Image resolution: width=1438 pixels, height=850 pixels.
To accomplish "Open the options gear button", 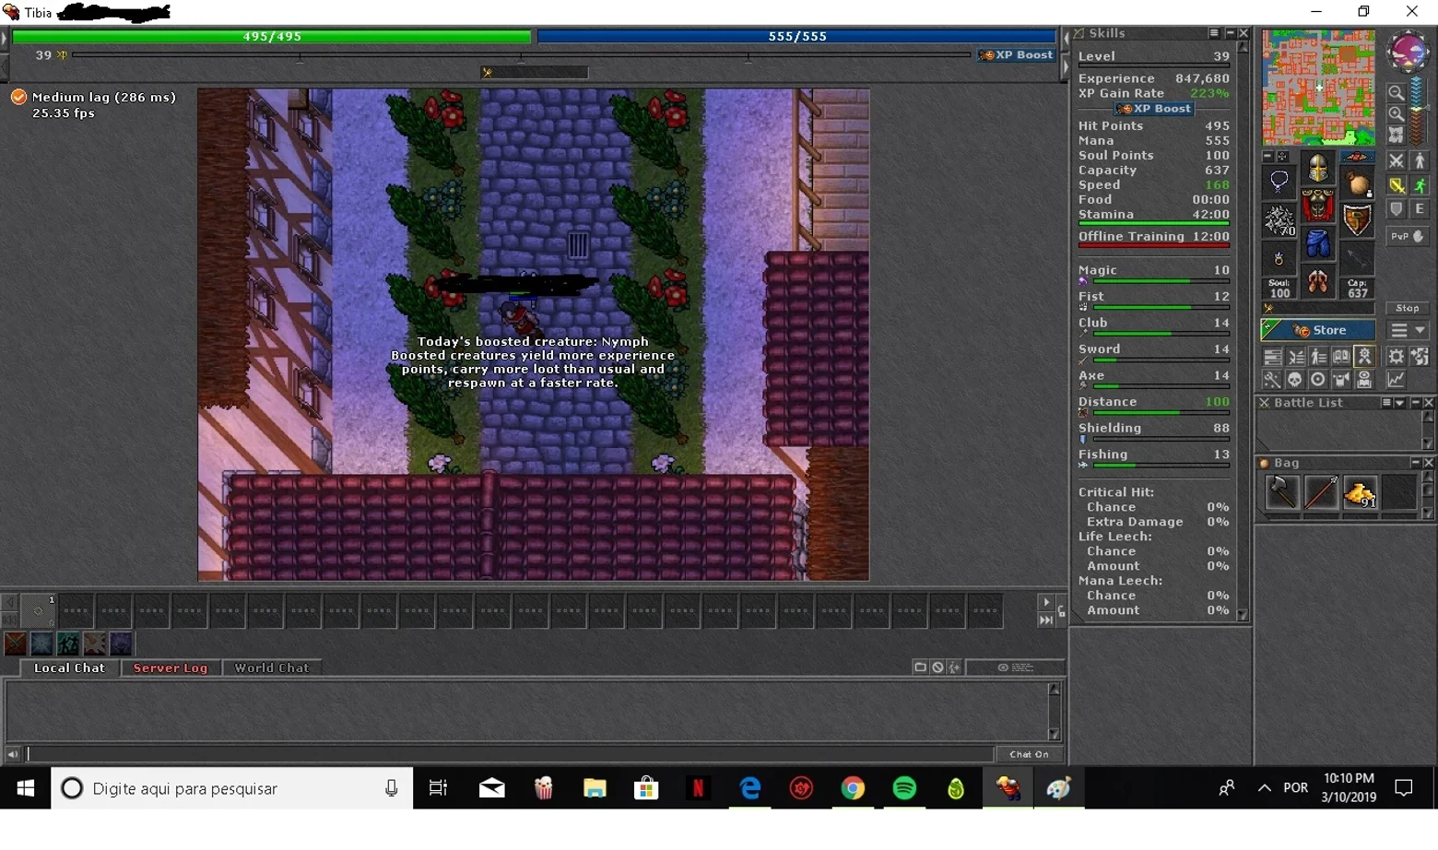I will click(x=1397, y=357).
